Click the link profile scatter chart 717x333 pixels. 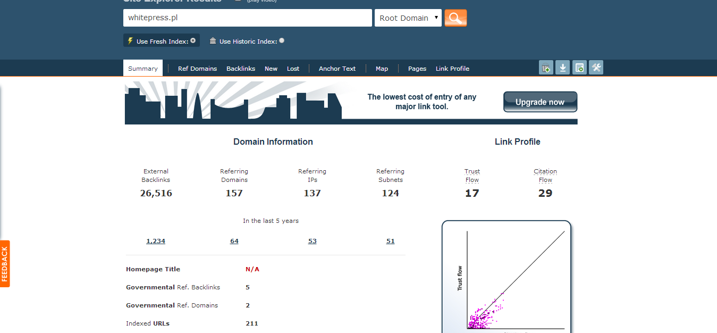point(507,277)
